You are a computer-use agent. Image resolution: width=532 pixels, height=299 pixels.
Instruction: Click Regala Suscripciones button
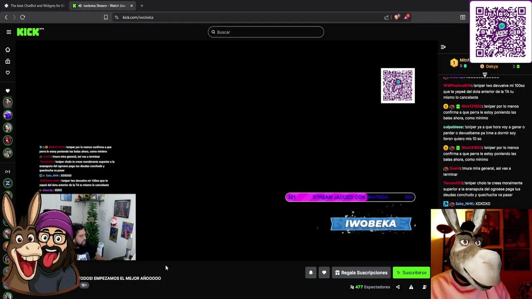pyautogui.click(x=361, y=273)
